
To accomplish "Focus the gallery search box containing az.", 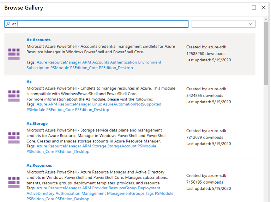I will 96,24.
